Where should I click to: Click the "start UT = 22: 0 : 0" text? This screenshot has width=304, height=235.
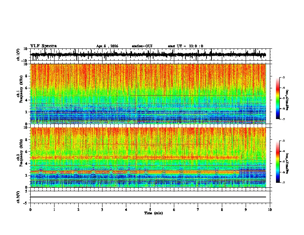click(x=185, y=46)
